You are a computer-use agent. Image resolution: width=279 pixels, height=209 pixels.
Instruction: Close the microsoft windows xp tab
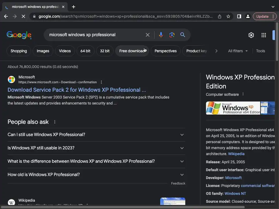(63, 7)
